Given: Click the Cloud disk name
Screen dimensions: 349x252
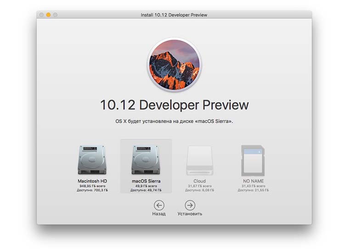Looking at the screenshot, I should click(x=200, y=181).
